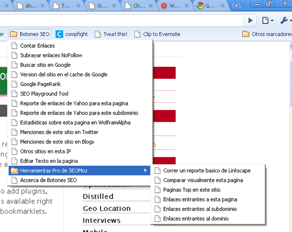Select Enlaces entrantes a esta pagina
Viewport: 292px width, 232px height.
pos(209,200)
